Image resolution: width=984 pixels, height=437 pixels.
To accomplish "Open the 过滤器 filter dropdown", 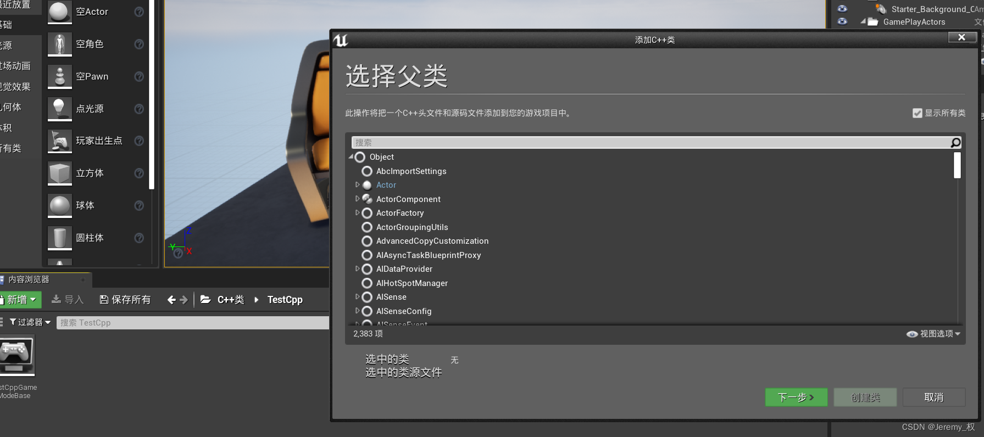I will click(30, 322).
